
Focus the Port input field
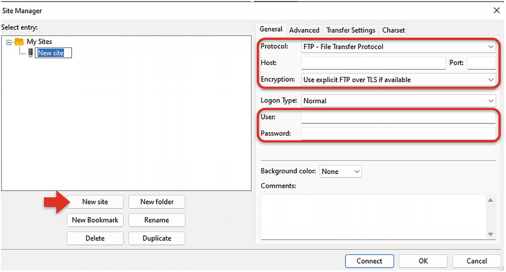(x=481, y=63)
